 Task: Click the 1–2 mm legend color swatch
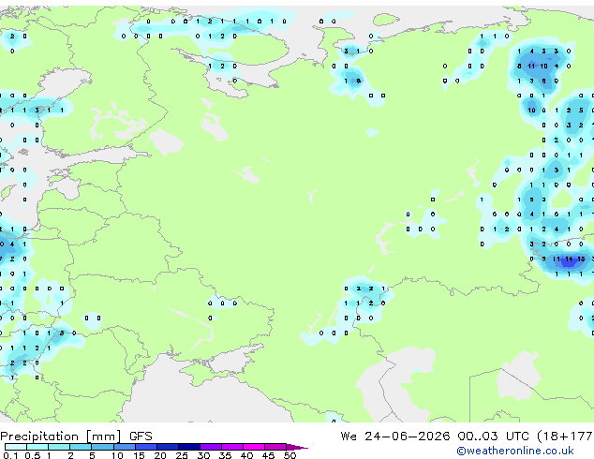59,447
